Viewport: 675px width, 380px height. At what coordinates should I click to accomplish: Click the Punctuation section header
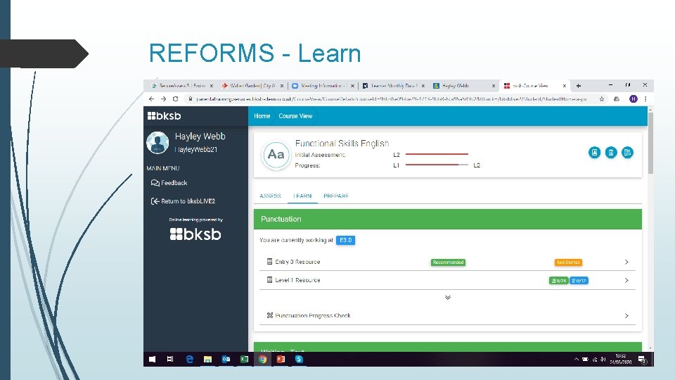(448, 220)
